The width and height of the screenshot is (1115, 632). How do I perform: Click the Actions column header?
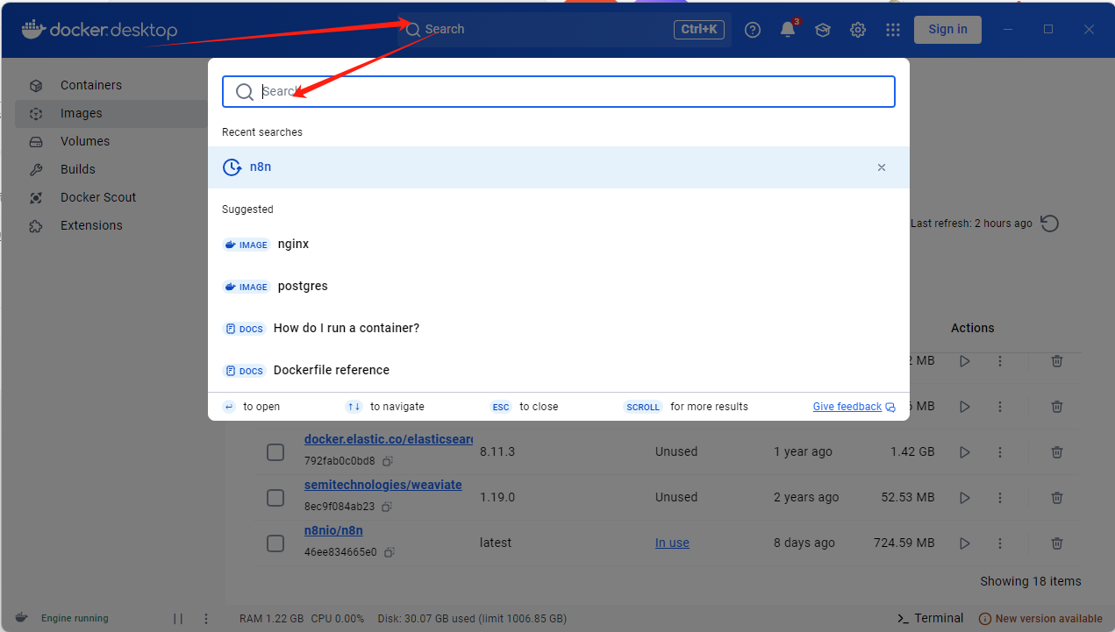pos(973,328)
